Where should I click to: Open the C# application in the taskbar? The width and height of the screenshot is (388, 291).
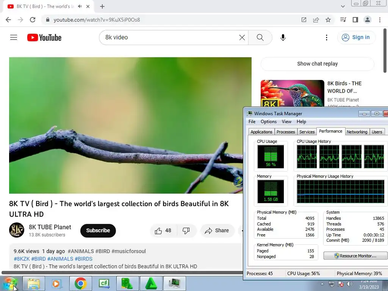pos(104,283)
